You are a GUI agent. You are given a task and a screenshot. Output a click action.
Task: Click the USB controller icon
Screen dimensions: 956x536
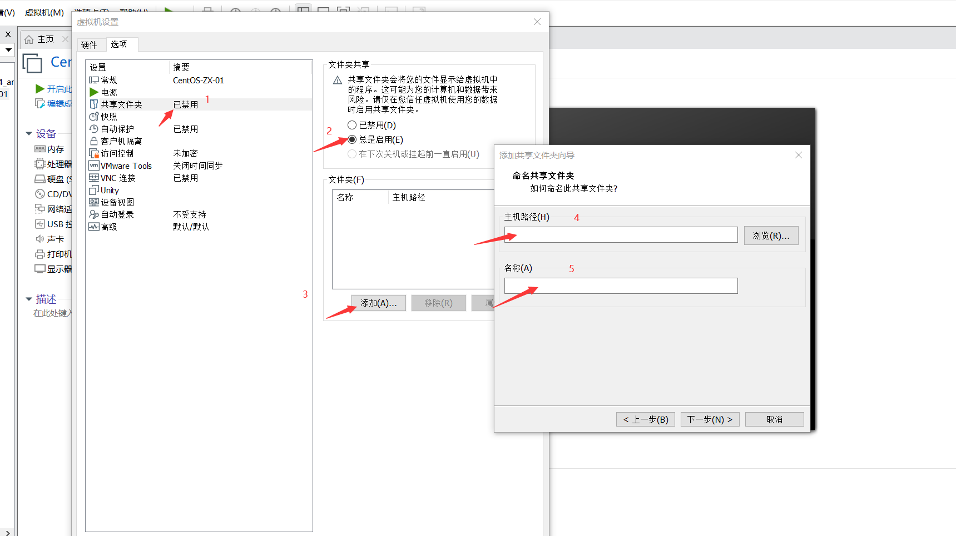(x=40, y=224)
